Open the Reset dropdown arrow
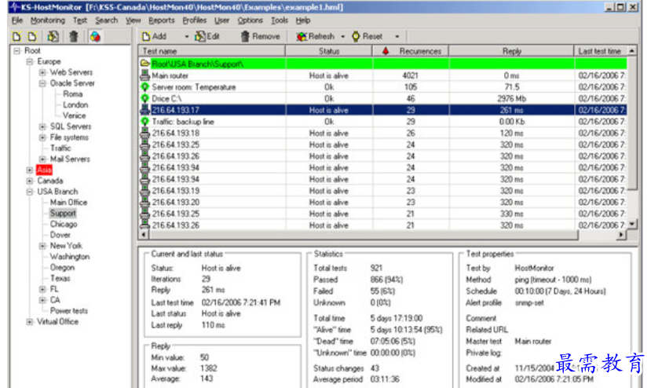The height and width of the screenshot is (388, 651). tap(397, 37)
